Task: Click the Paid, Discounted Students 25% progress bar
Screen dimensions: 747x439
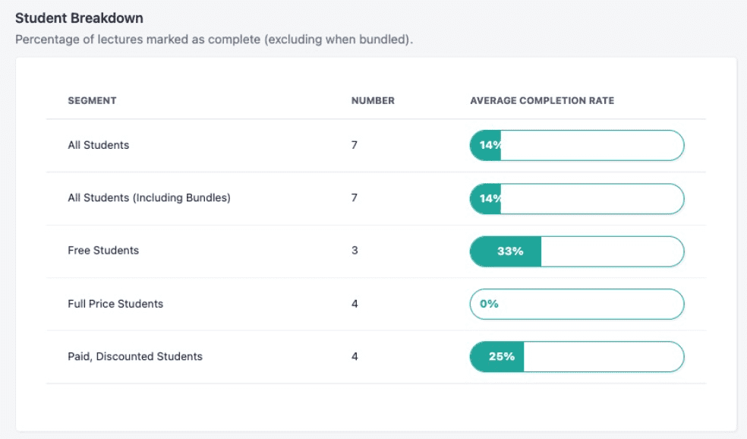Action: [x=577, y=356]
